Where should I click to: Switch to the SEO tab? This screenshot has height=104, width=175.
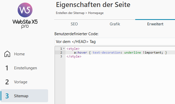[74, 24]
